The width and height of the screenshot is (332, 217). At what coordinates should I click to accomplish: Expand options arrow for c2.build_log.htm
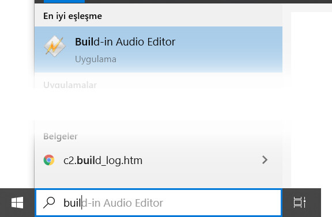point(265,160)
